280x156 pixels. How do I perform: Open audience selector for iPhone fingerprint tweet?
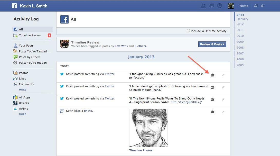(212, 99)
